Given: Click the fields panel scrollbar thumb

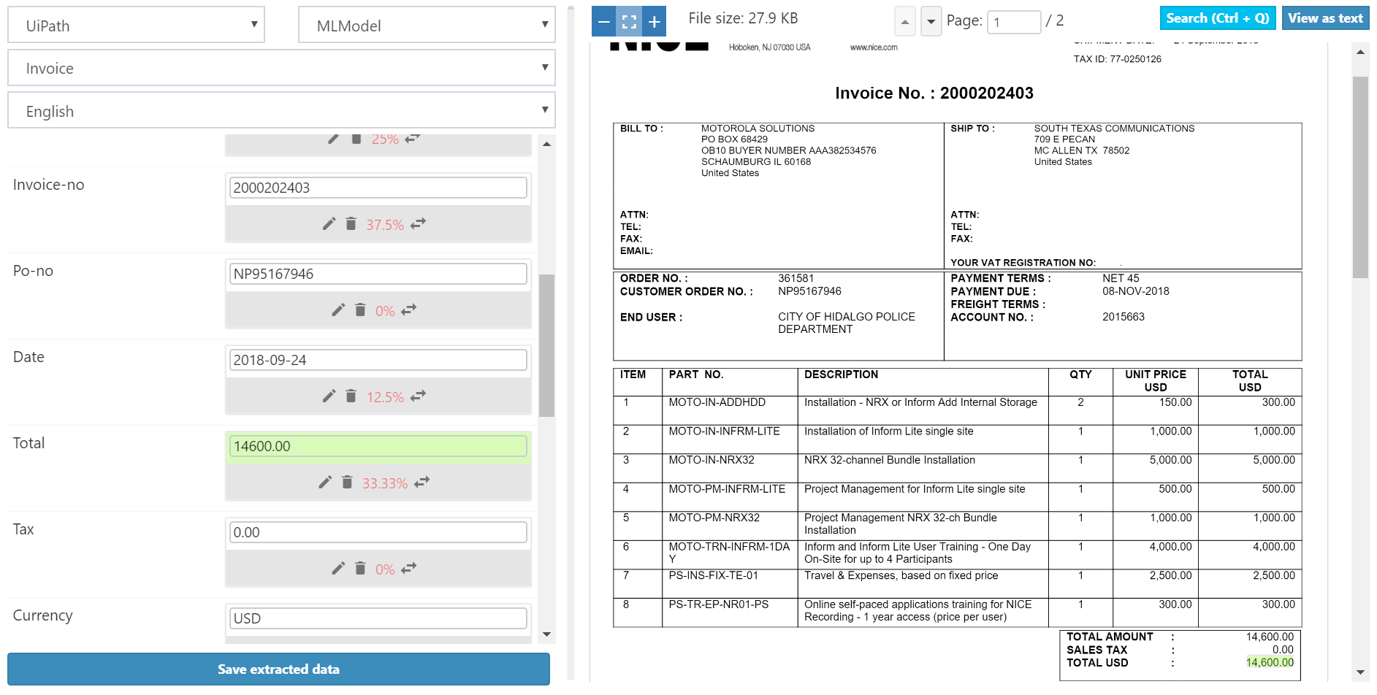Looking at the screenshot, I should (x=546, y=345).
